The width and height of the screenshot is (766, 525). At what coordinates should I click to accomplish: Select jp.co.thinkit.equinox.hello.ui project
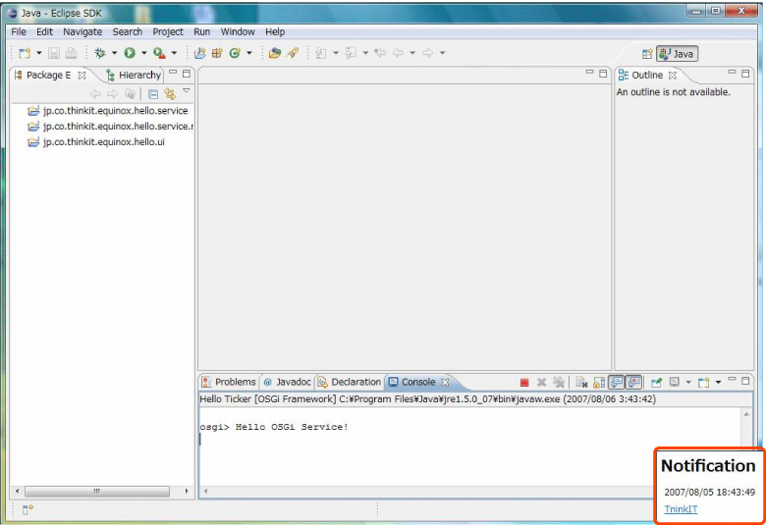[x=96, y=142]
